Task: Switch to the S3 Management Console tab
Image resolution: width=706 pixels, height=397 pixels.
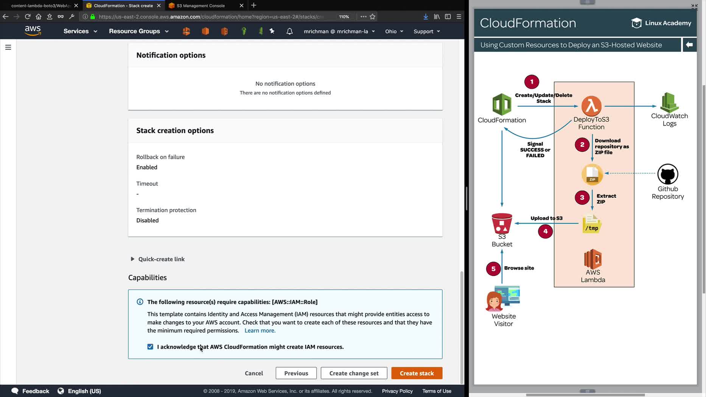Action: pos(201,6)
